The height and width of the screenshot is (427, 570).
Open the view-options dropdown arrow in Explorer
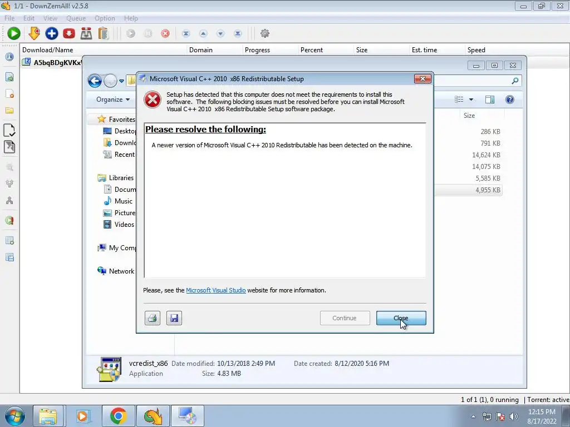point(471,100)
